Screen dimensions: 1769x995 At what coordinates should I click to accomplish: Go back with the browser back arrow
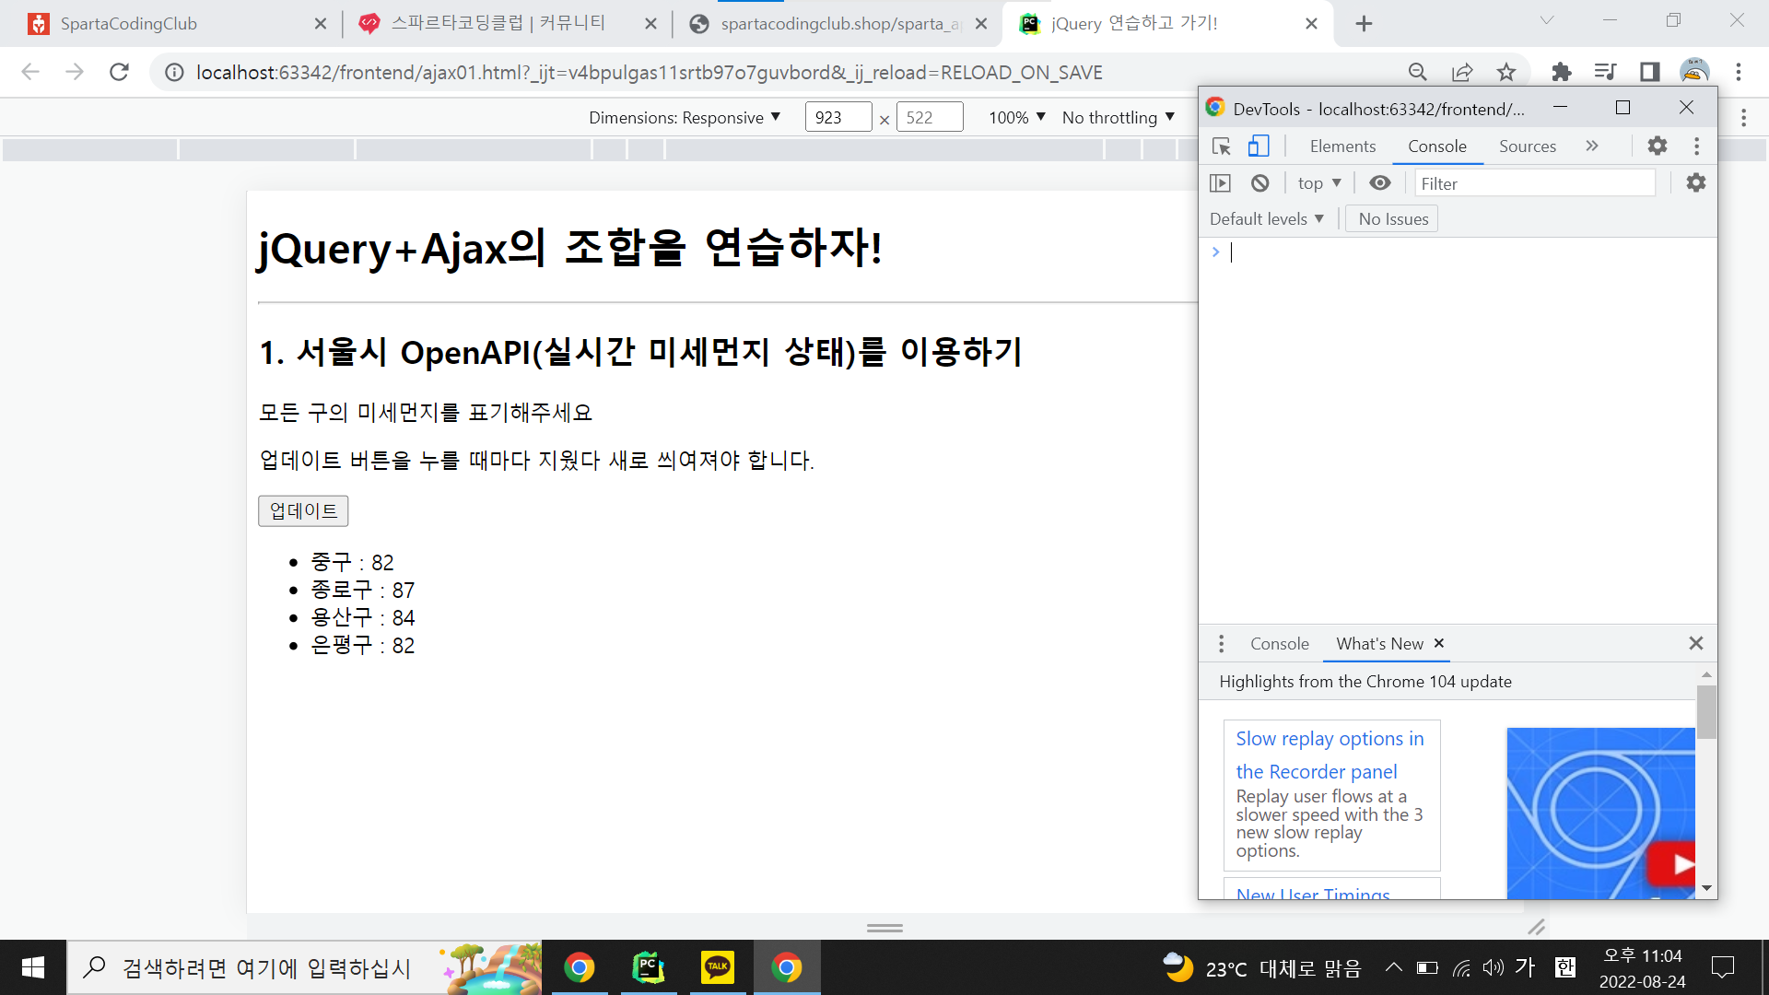coord(30,72)
